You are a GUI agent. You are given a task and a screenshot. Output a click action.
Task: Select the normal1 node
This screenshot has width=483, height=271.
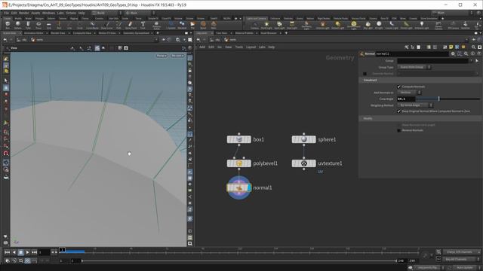pyautogui.click(x=238, y=187)
